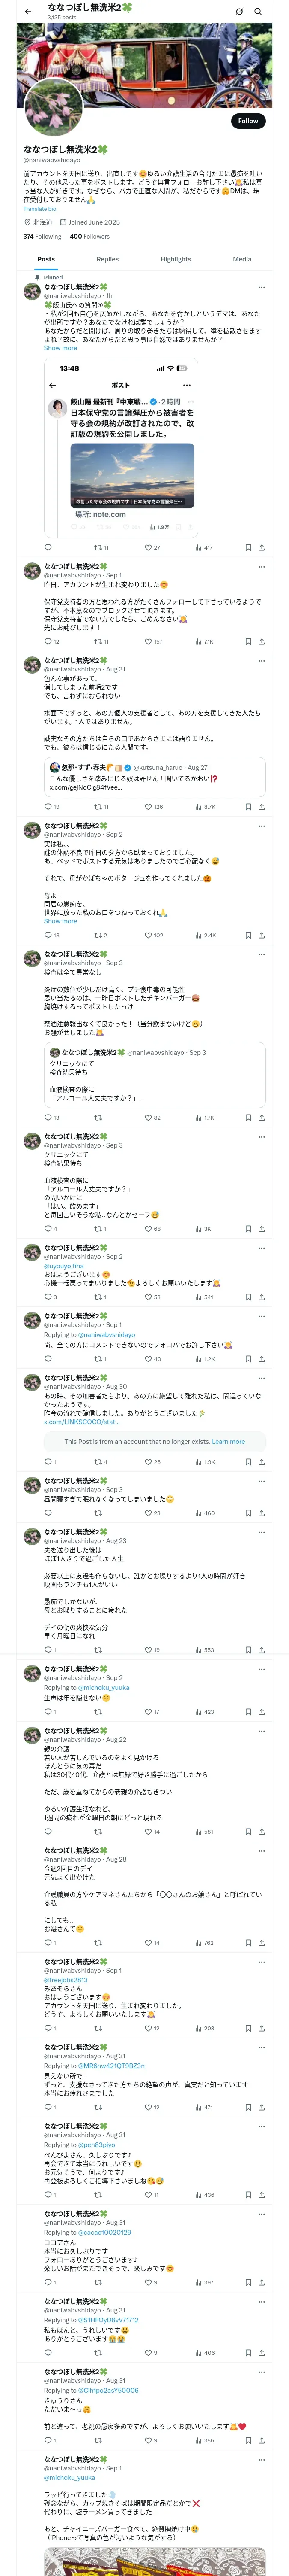
Task: Expand 'Show more' on the pinned post
Action: pos(60,348)
